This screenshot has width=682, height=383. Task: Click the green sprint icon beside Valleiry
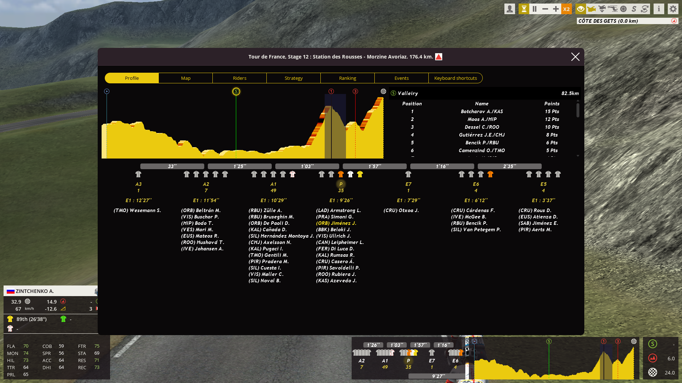[x=394, y=93]
